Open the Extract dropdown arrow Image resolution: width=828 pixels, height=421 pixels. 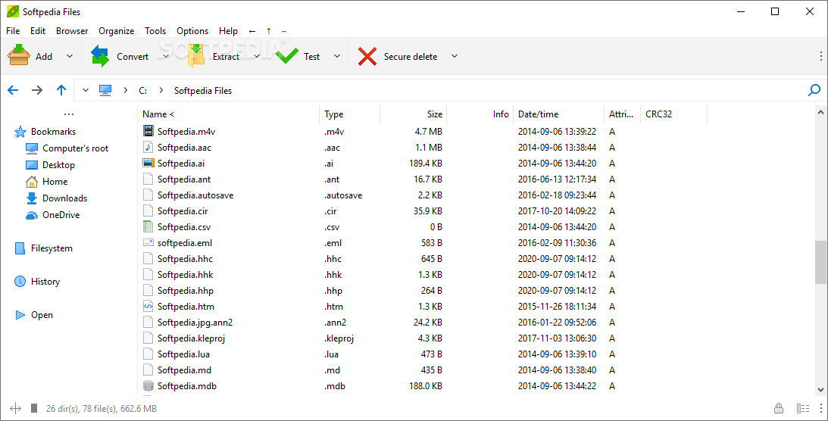pyautogui.click(x=257, y=56)
